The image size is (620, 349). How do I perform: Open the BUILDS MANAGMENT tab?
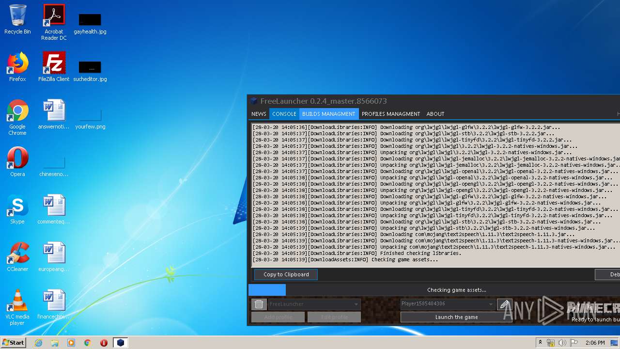pos(329,114)
